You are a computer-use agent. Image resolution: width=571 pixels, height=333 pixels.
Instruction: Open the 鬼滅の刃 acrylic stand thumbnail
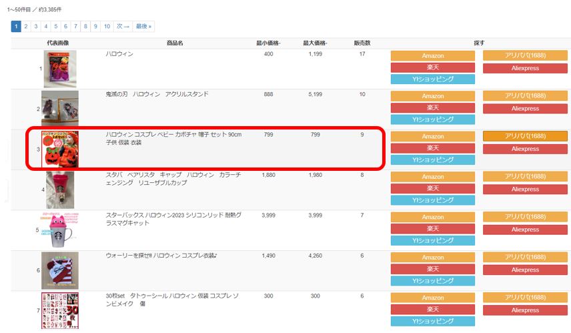(x=60, y=109)
